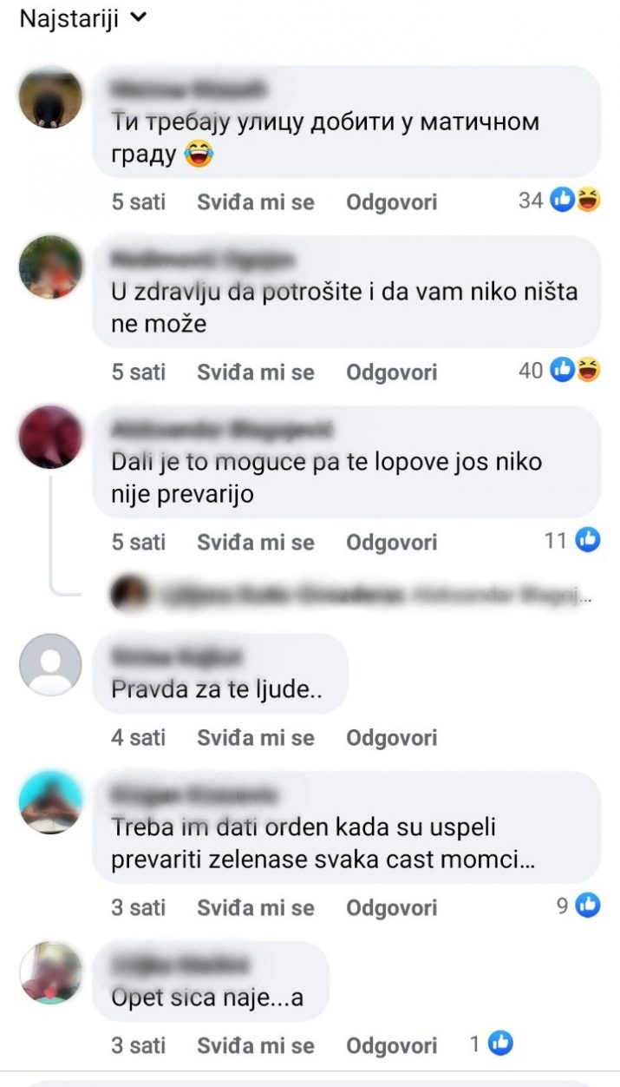Expand the blurred reply under third comment
This screenshot has height=1087, width=620.
pos(353,595)
